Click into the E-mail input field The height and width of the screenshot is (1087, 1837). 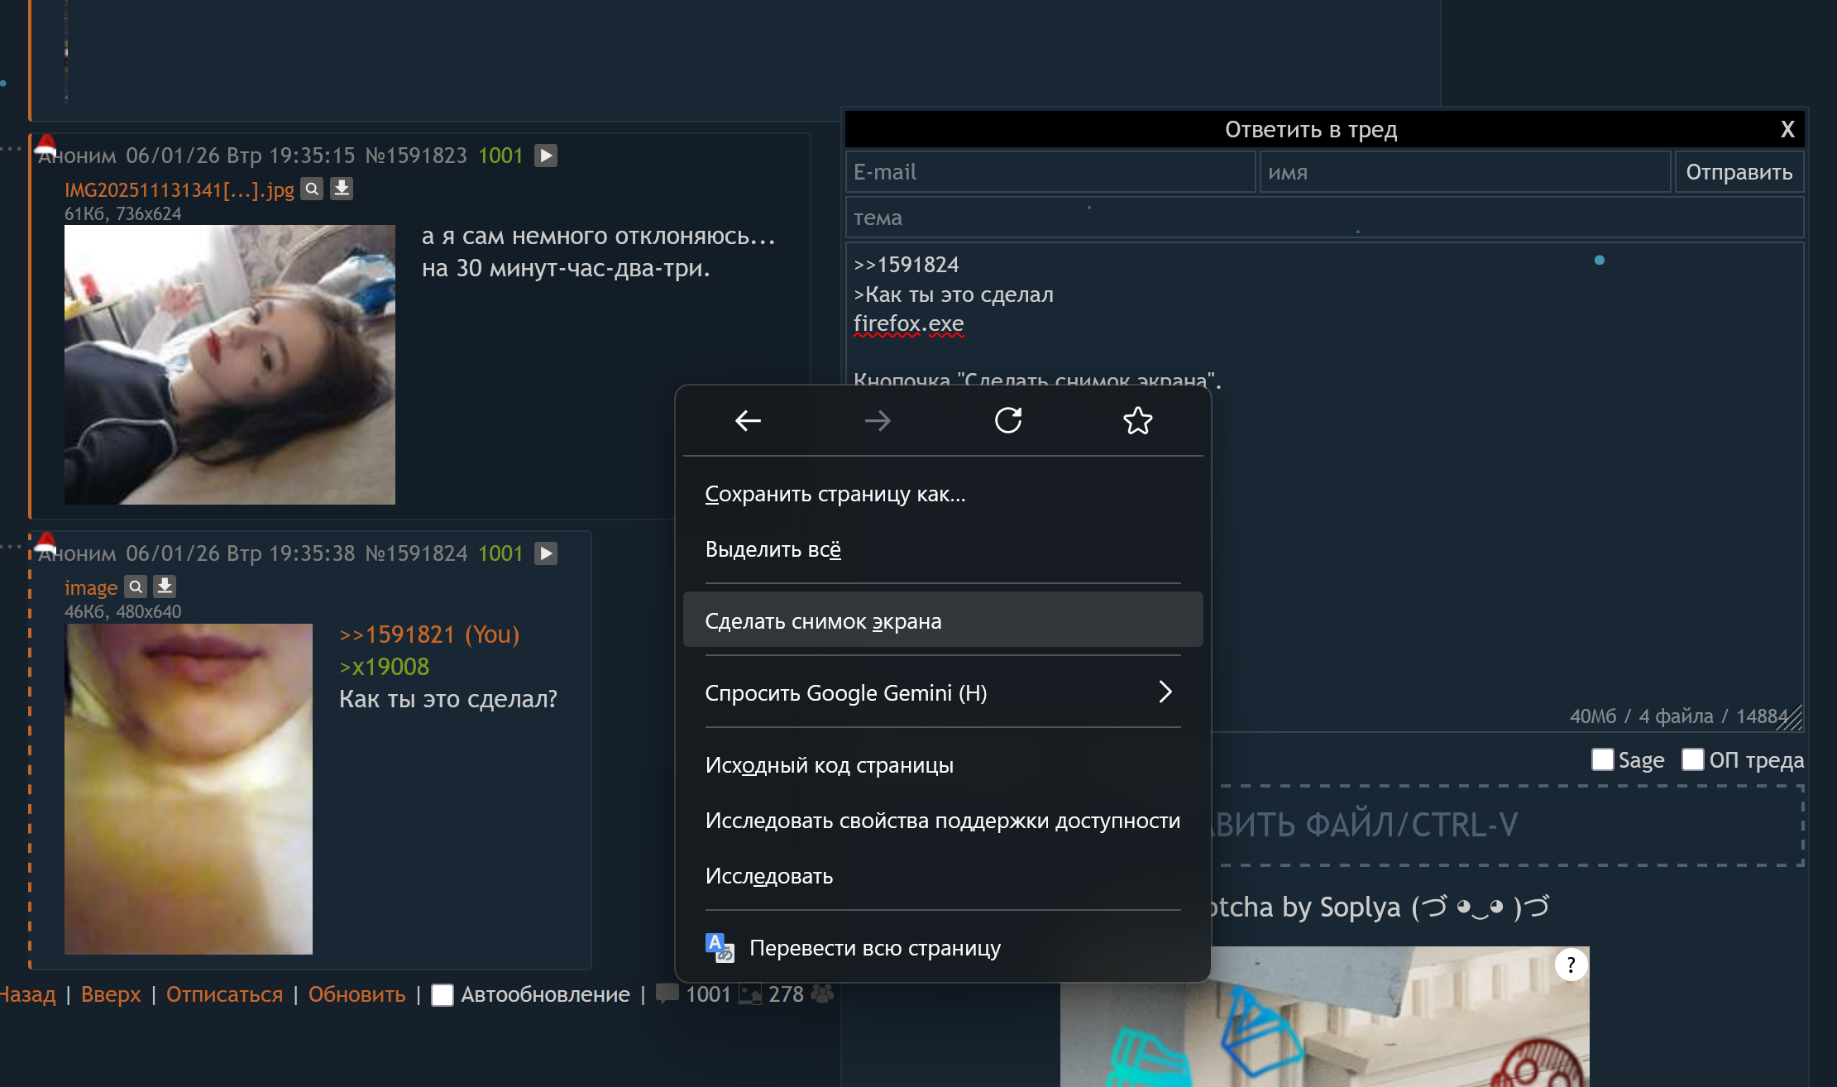point(1050,172)
